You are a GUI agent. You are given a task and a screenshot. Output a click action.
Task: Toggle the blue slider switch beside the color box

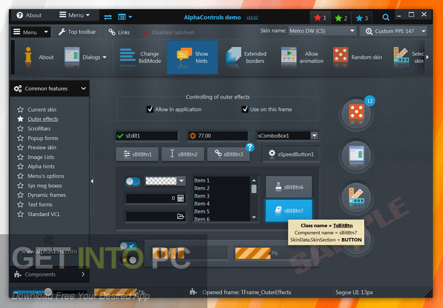133,181
